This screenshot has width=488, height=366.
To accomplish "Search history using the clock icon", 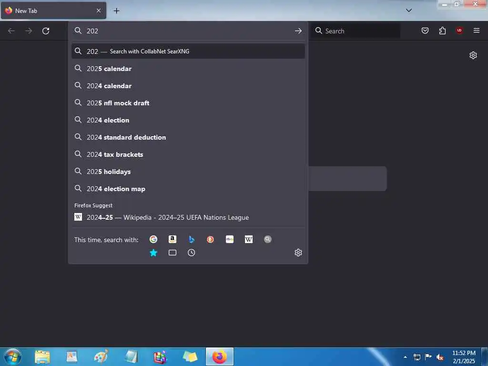I will (x=192, y=253).
